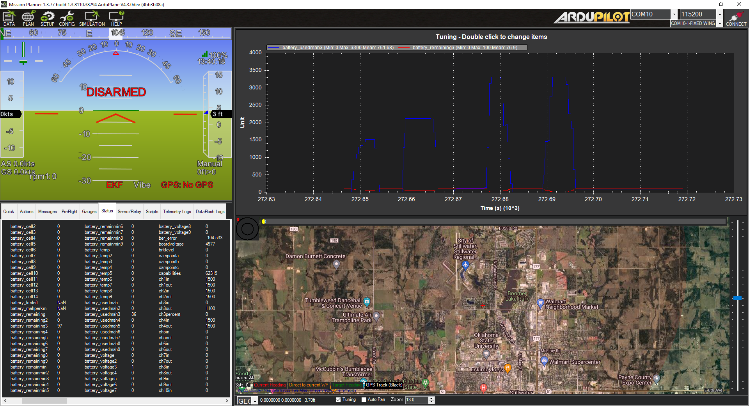Click the Walmart Neighborhood Market pin
The height and width of the screenshot is (406, 749).
(540, 303)
